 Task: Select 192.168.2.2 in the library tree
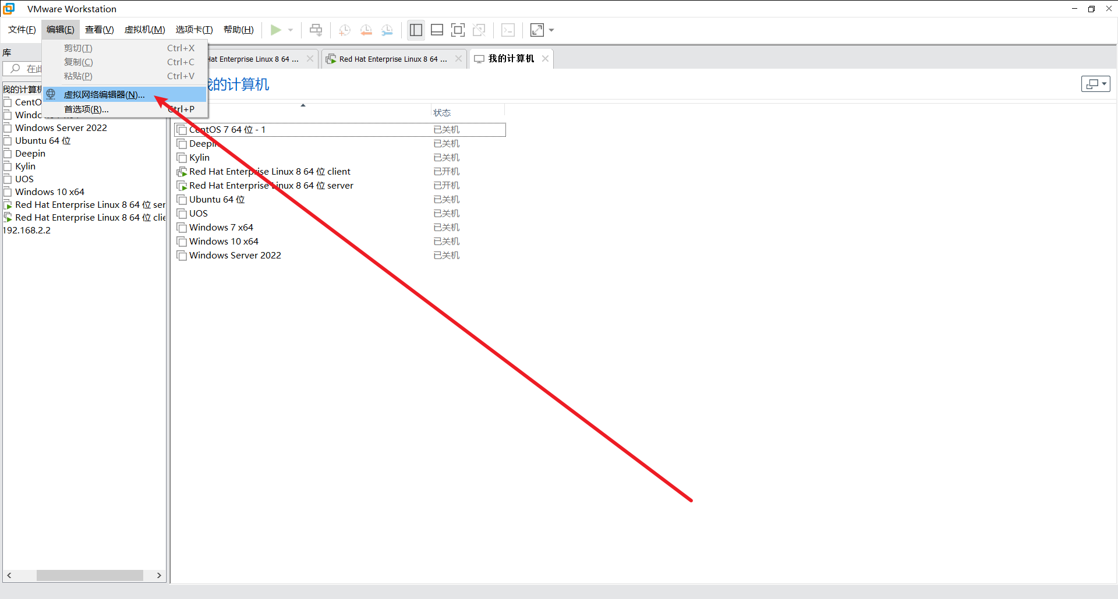click(27, 231)
